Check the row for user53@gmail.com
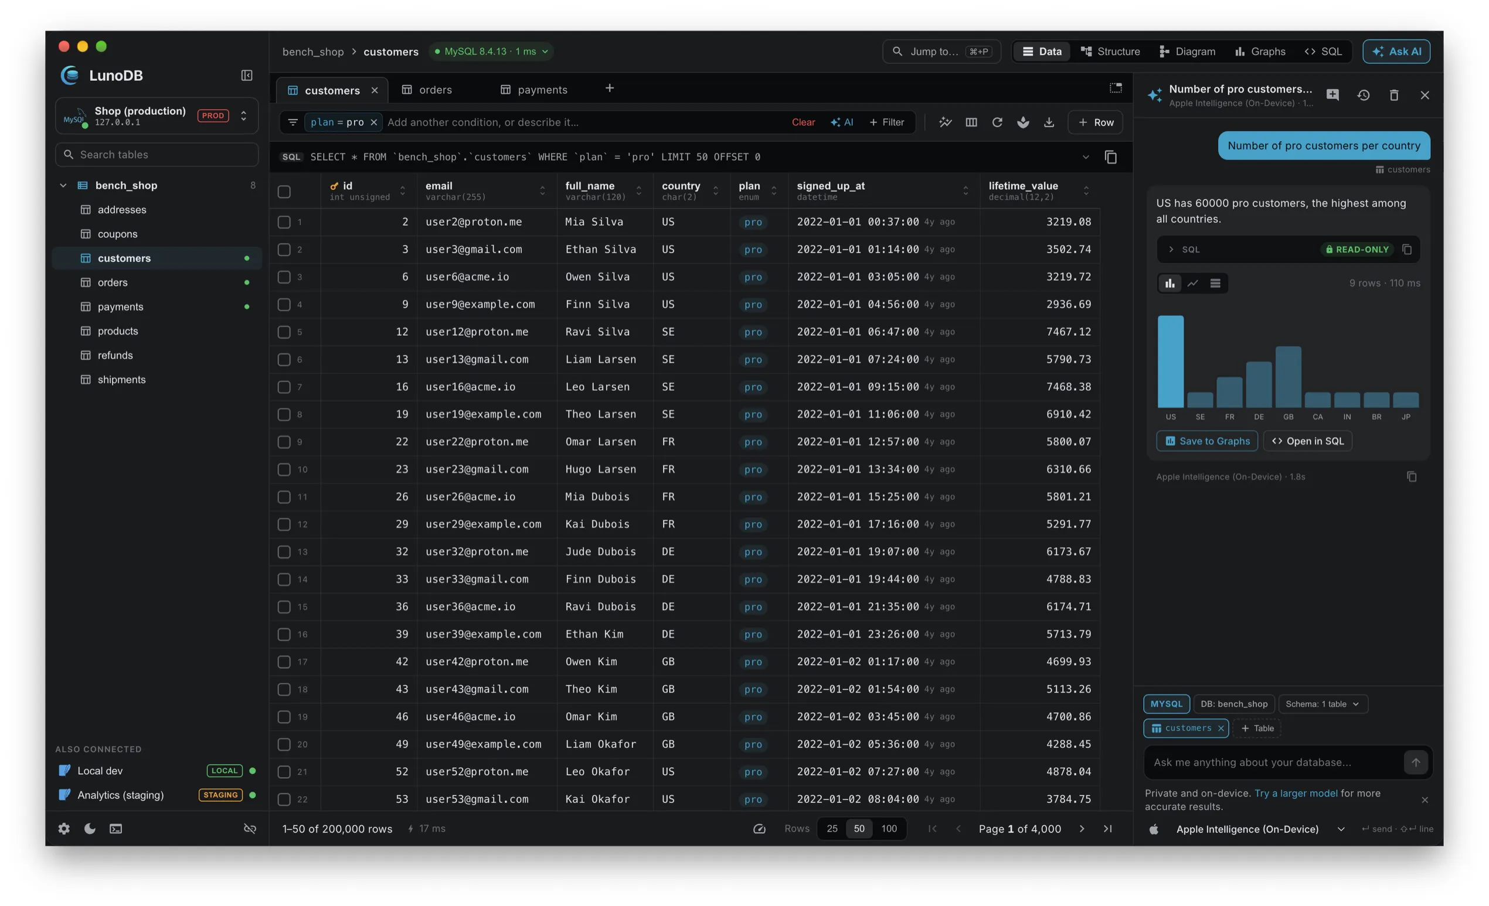The width and height of the screenshot is (1489, 906). click(x=284, y=800)
